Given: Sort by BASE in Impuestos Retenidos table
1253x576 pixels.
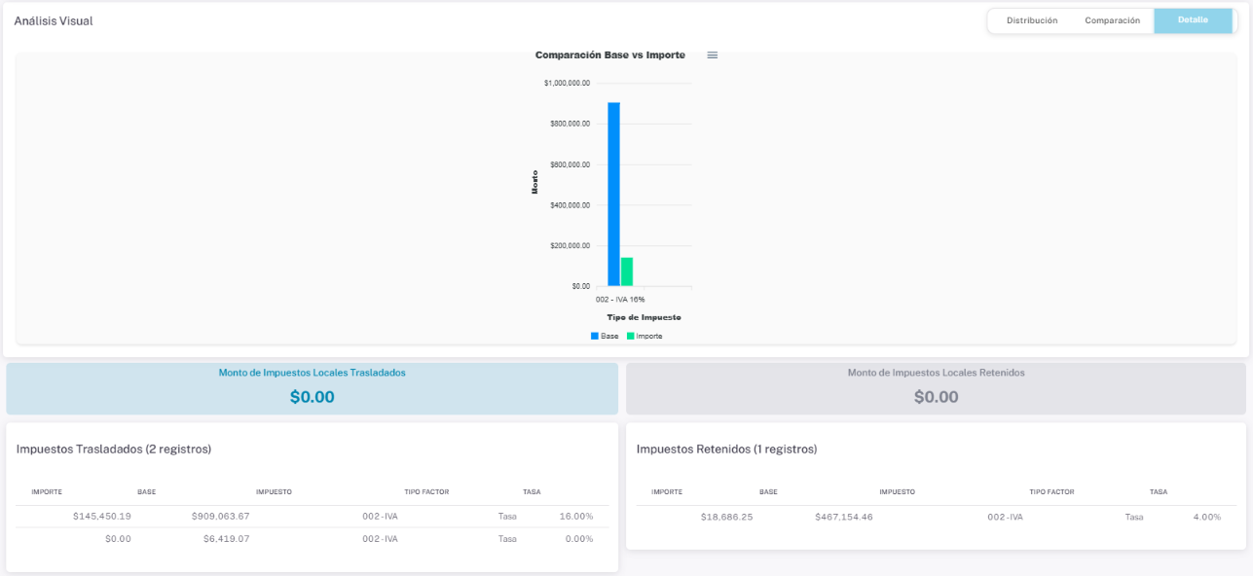Looking at the screenshot, I should click(768, 492).
